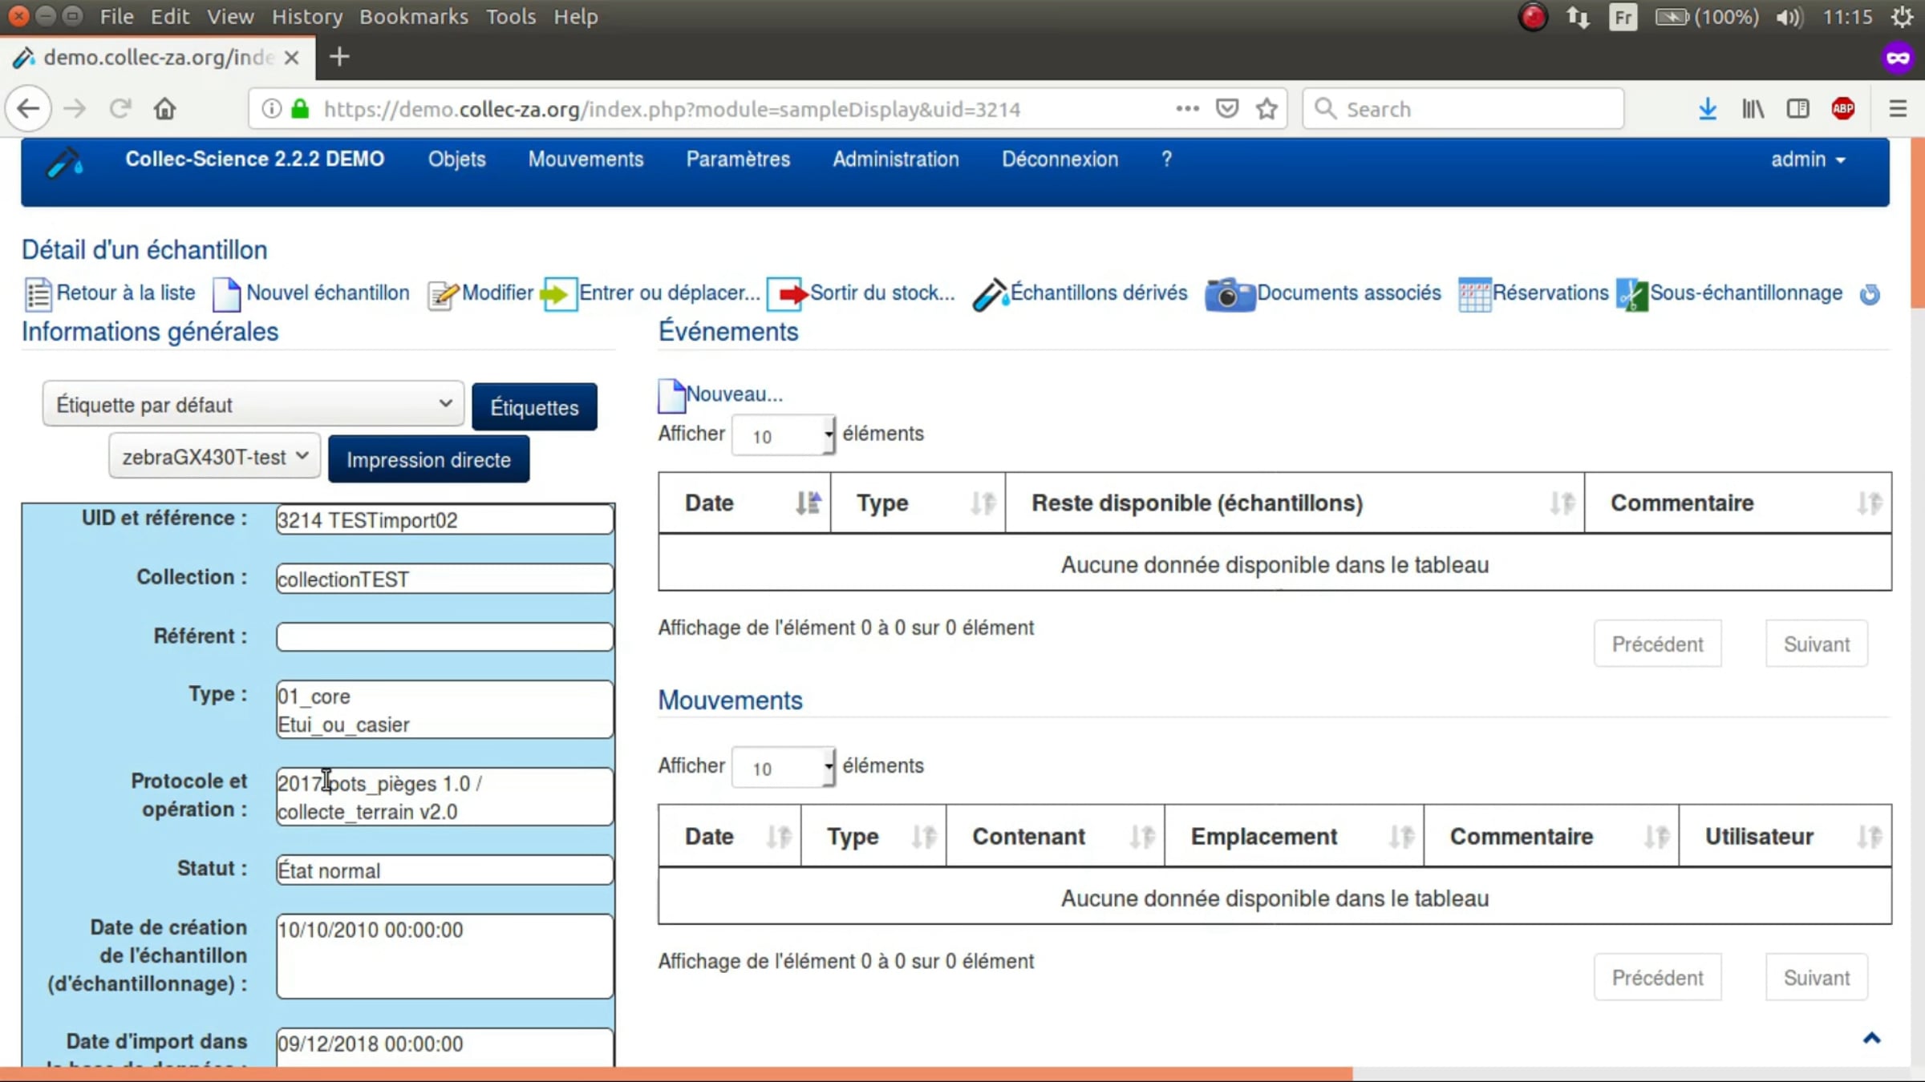
Task: Open the Library bookshelf icon
Action: pos(1753,109)
